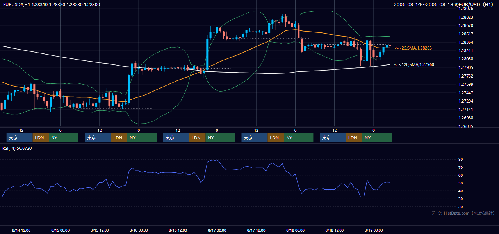Click RSI scale value 20
Image resolution: width=499 pixels, height=234 pixels.
click(460, 207)
